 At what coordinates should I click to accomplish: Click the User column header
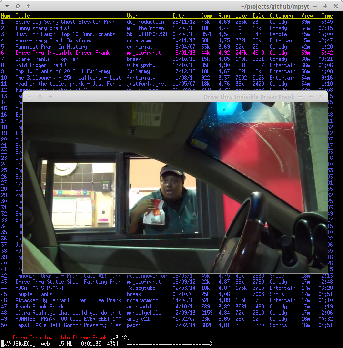(x=132, y=16)
